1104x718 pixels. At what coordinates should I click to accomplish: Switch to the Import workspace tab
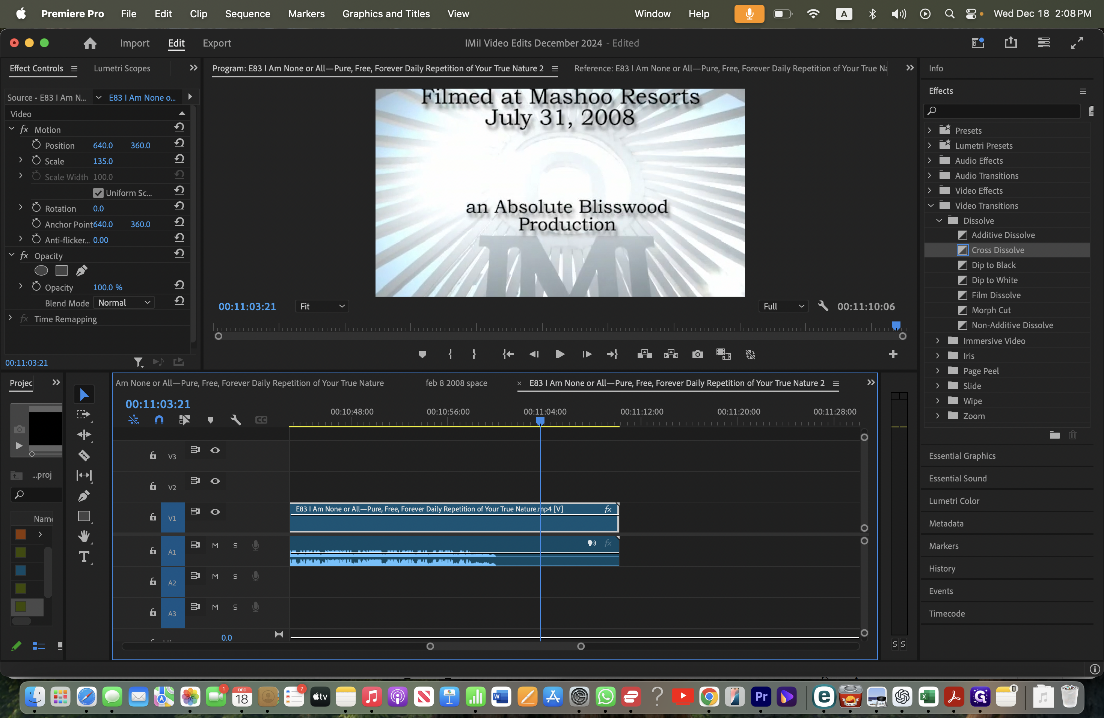pyautogui.click(x=134, y=43)
